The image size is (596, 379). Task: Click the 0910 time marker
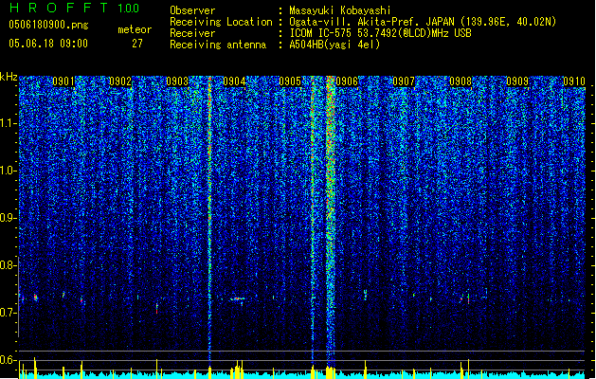click(x=573, y=81)
